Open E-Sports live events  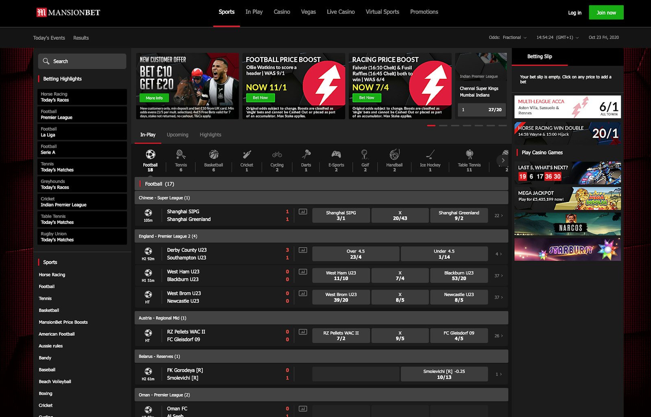(x=336, y=159)
